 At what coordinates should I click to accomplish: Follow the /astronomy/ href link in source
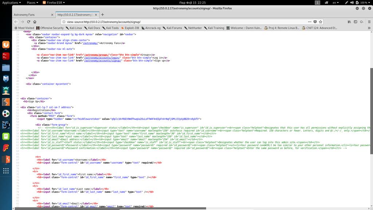pos(90,43)
